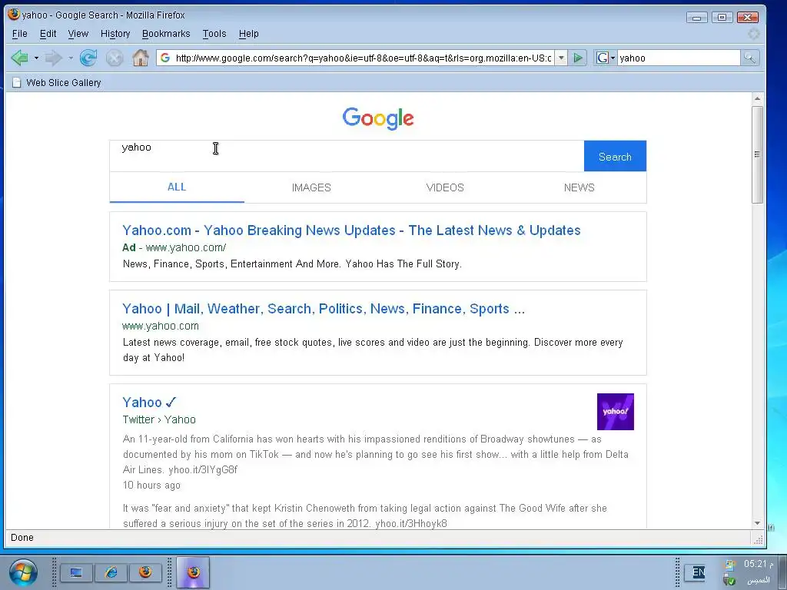Viewport: 787px width, 590px height.
Task: Click the Web Slice Gallery page icon
Action: [x=17, y=82]
